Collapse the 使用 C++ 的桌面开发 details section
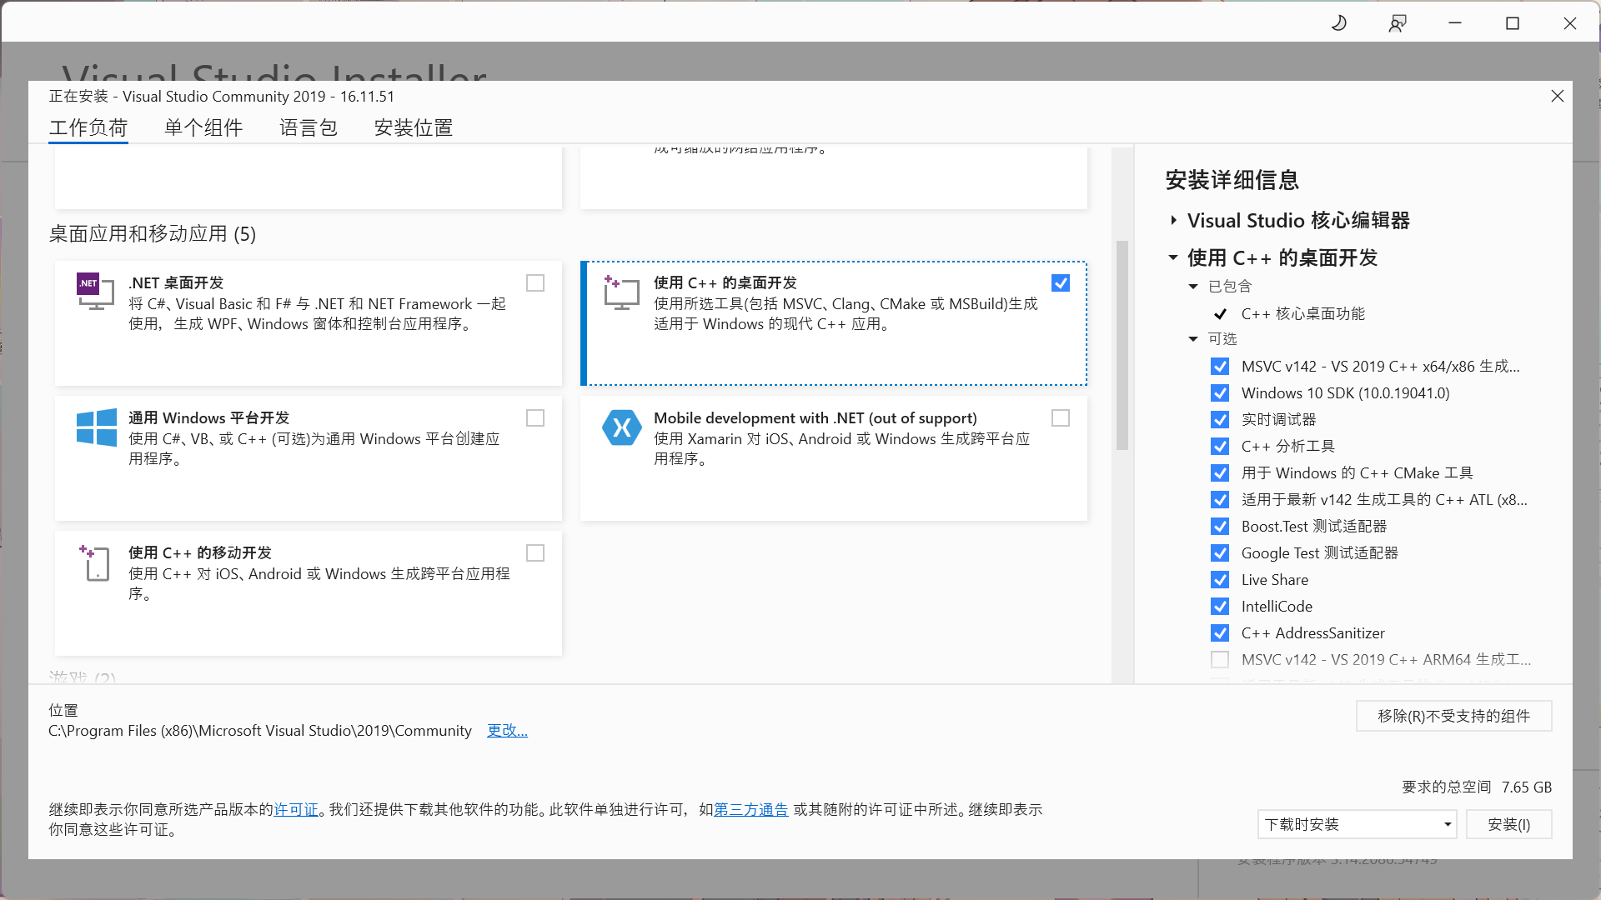 (1172, 257)
